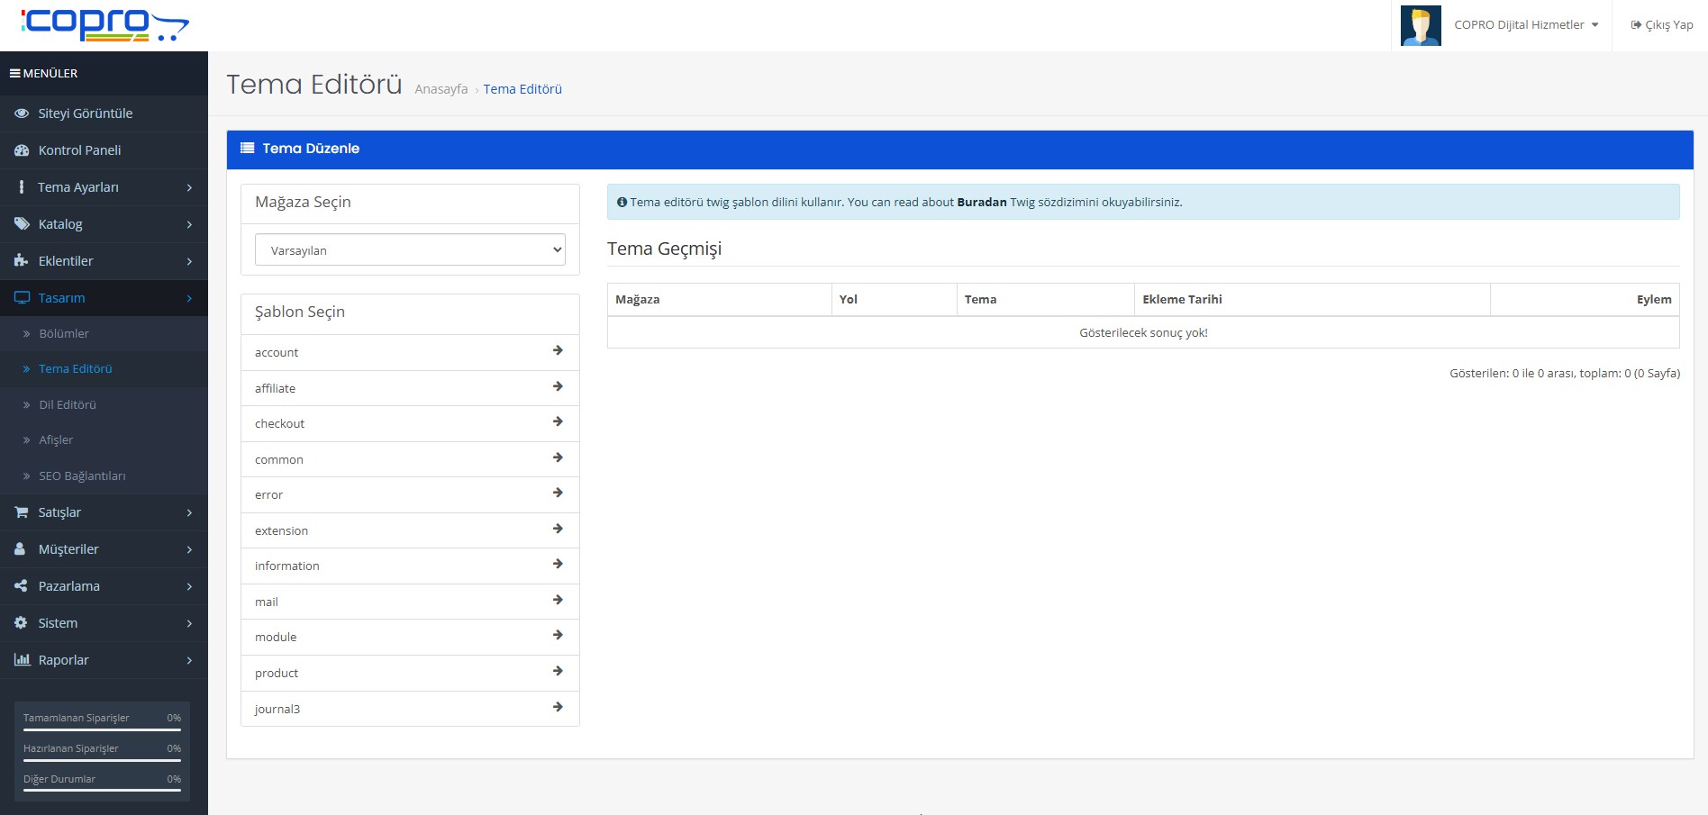Click the Satışlar shopping cart icon
This screenshot has width=1708, height=815.
coord(22,512)
